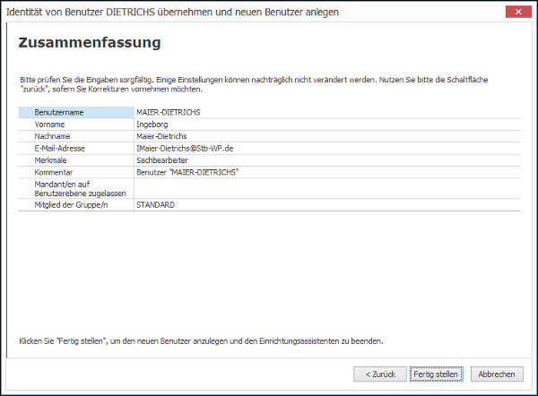This screenshot has width=538, height=396.
Task: Click the Merkmale row label
Action: 50,160
